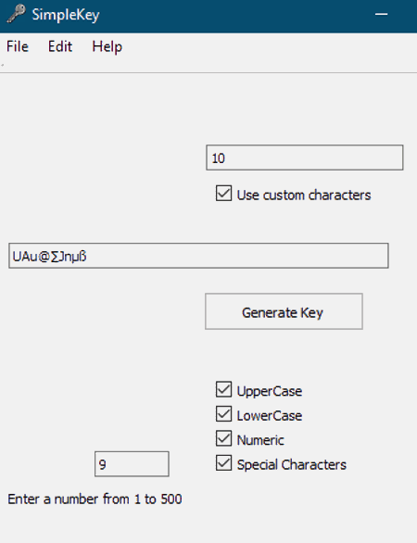Toggle the LowerCase checkbox box
Image resolution: width=417 pixels, height=543 pixels.
coord(223,414)
